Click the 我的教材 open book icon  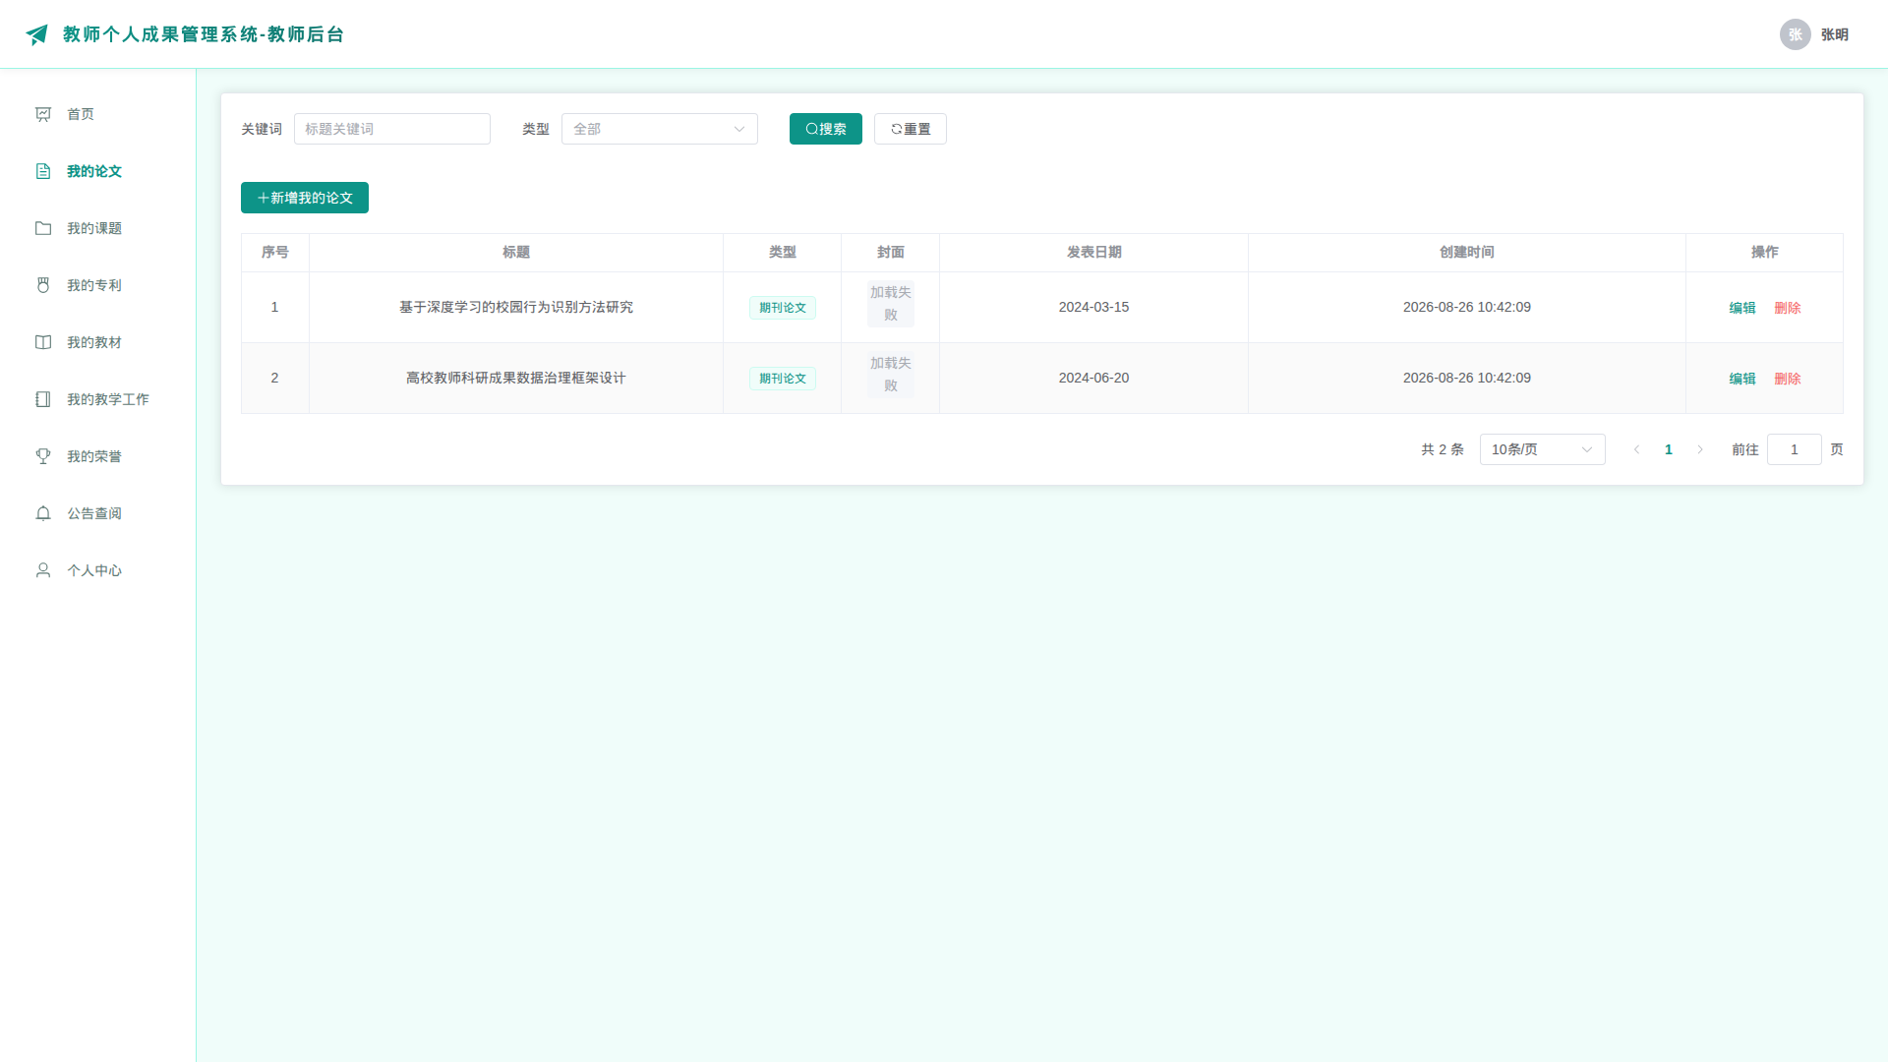click(x=43, y=342)
